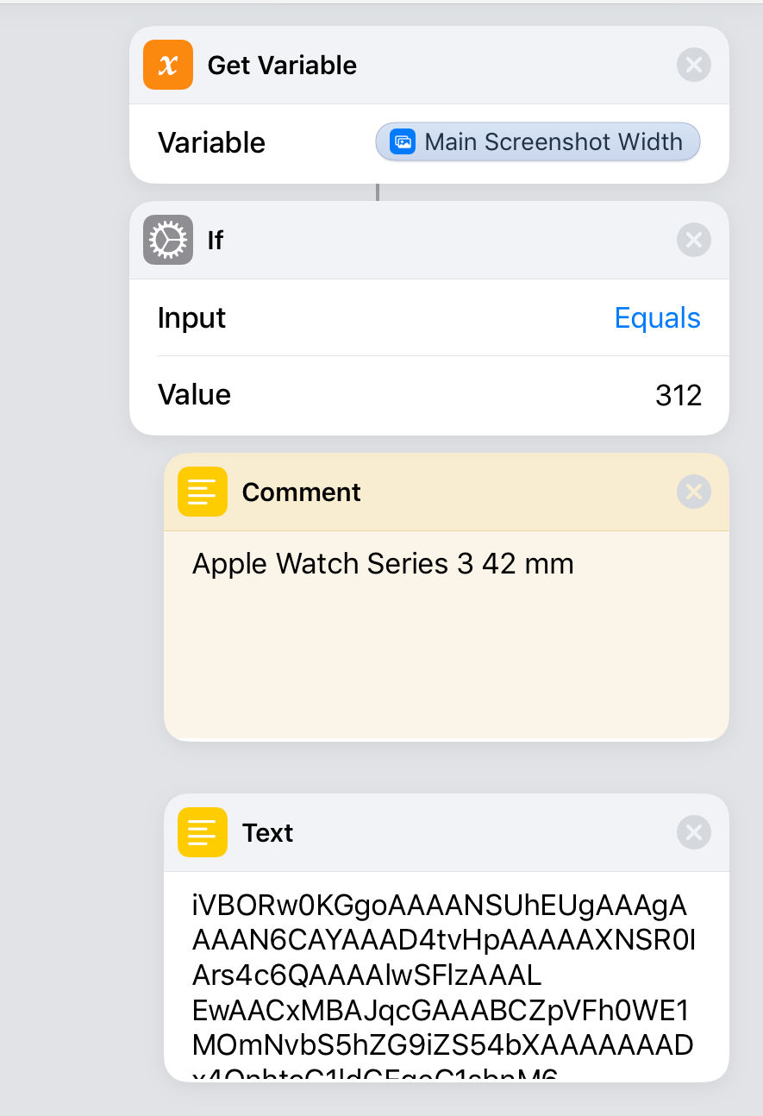Change the Equals condition of If
This screenshot has width=763, height=1116.
pos(657,318)
